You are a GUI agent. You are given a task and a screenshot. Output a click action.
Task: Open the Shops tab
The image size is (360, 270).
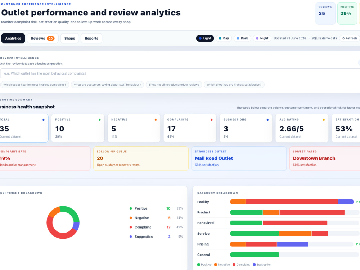click(69, 39)
